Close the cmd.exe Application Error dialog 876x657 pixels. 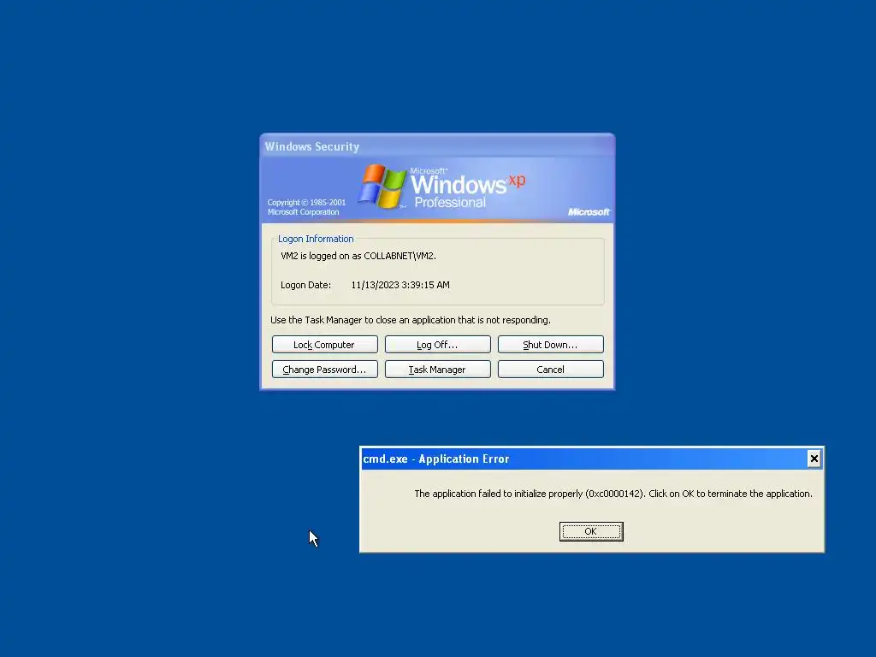point(814,459)
